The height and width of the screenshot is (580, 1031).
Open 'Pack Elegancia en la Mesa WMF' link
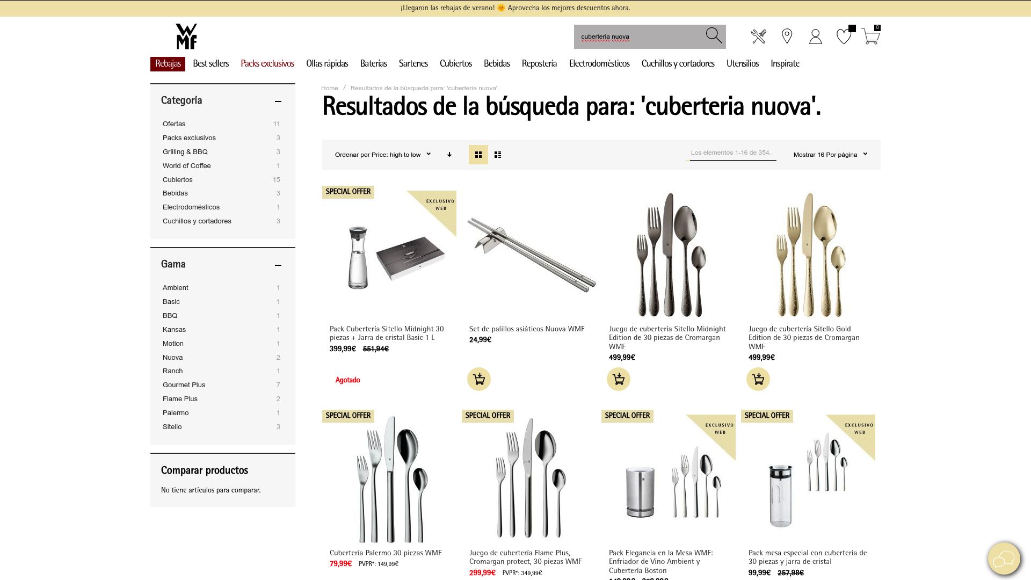662,562
